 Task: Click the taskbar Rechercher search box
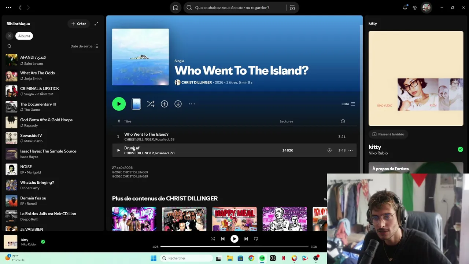[185, 258]
